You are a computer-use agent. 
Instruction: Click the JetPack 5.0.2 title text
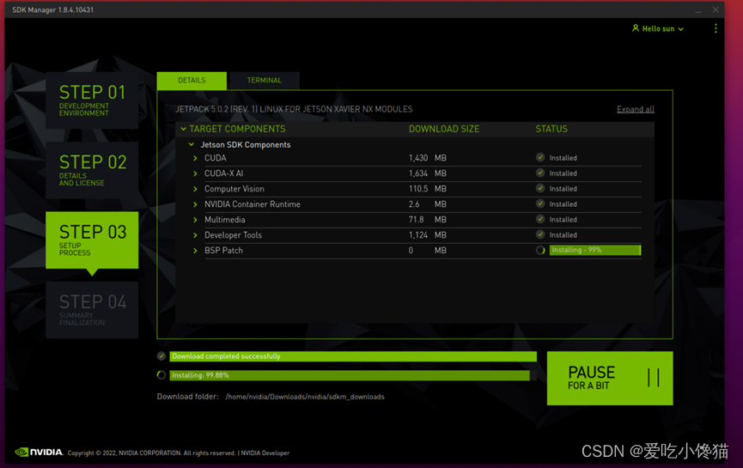[x=294, y=109]
